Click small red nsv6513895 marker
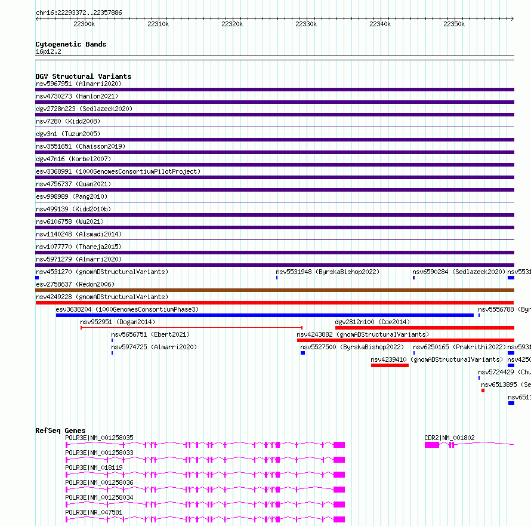This screenshot has width=531, height=526. 483,390
